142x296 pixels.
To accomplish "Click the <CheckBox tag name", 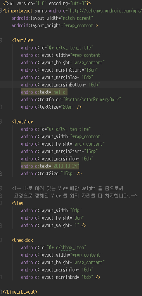I will (x=23, y=240).
